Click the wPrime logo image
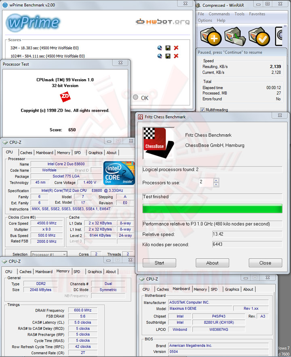The height and width of the screenshot is (357, 291). pos(33,23)
